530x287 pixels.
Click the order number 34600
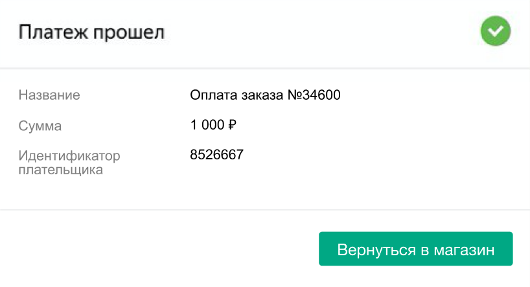tap(321, 95)
